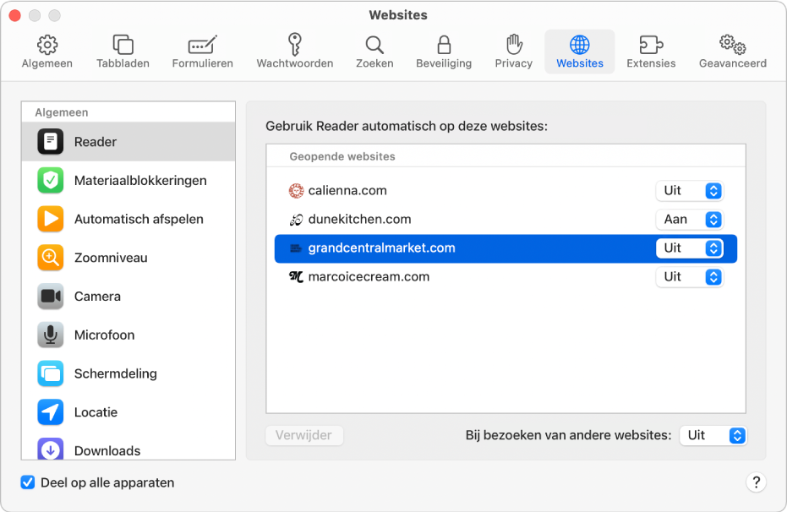Select the marcoicecream.com row text

click(369, 277)
